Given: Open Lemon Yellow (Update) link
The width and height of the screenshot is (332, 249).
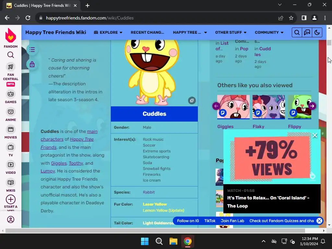Looking at the screenshot, I should (x=163, y=210).
